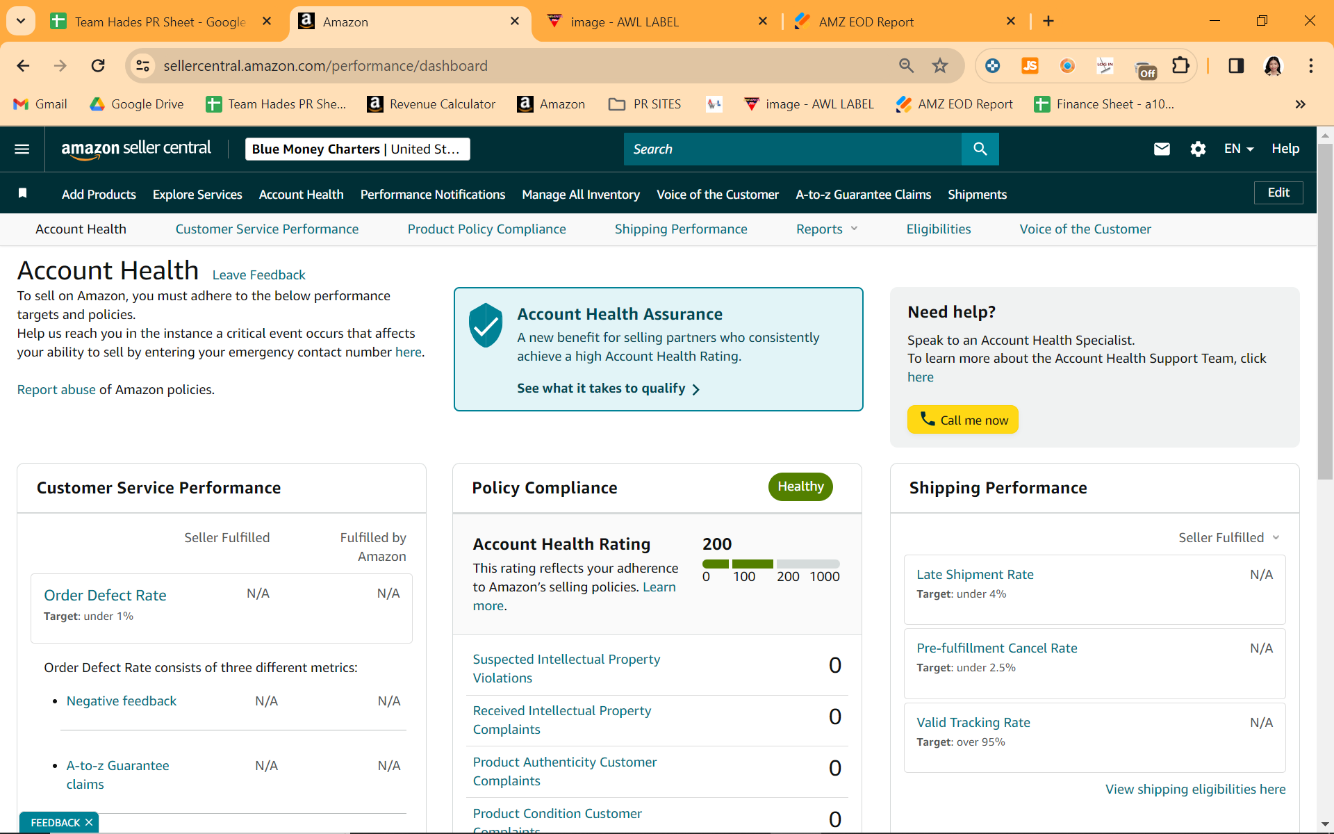Open the Chrome profile avatar
Viewport: 1334px width, 834px height.
click(x=1273, y=65)
